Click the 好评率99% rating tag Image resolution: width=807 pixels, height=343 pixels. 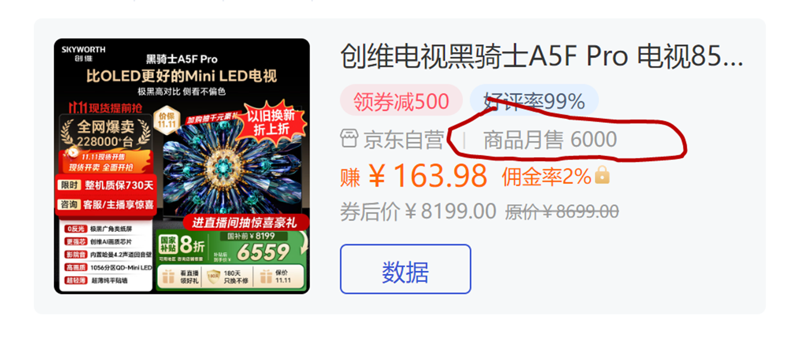tap(534, 101)
